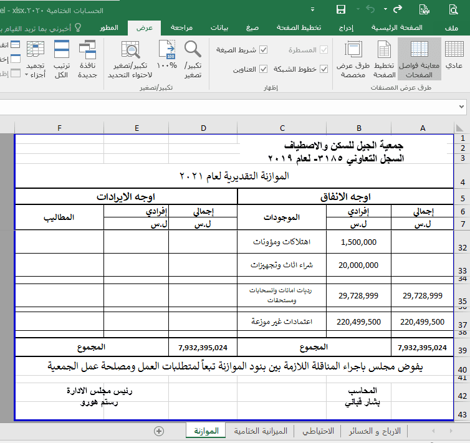Click the Hide window icon

click(16, 59)
